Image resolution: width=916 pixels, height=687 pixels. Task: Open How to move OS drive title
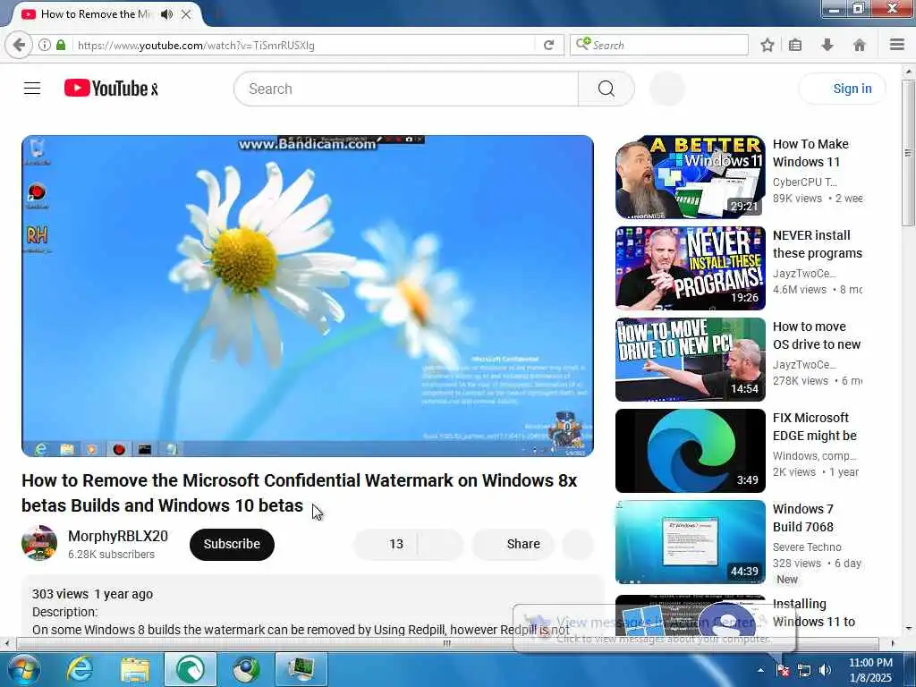point(817,335)
